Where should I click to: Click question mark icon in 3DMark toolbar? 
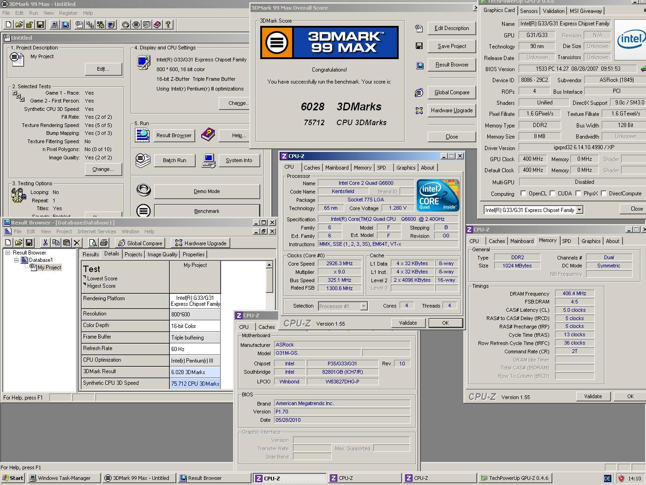pos(168,24)
